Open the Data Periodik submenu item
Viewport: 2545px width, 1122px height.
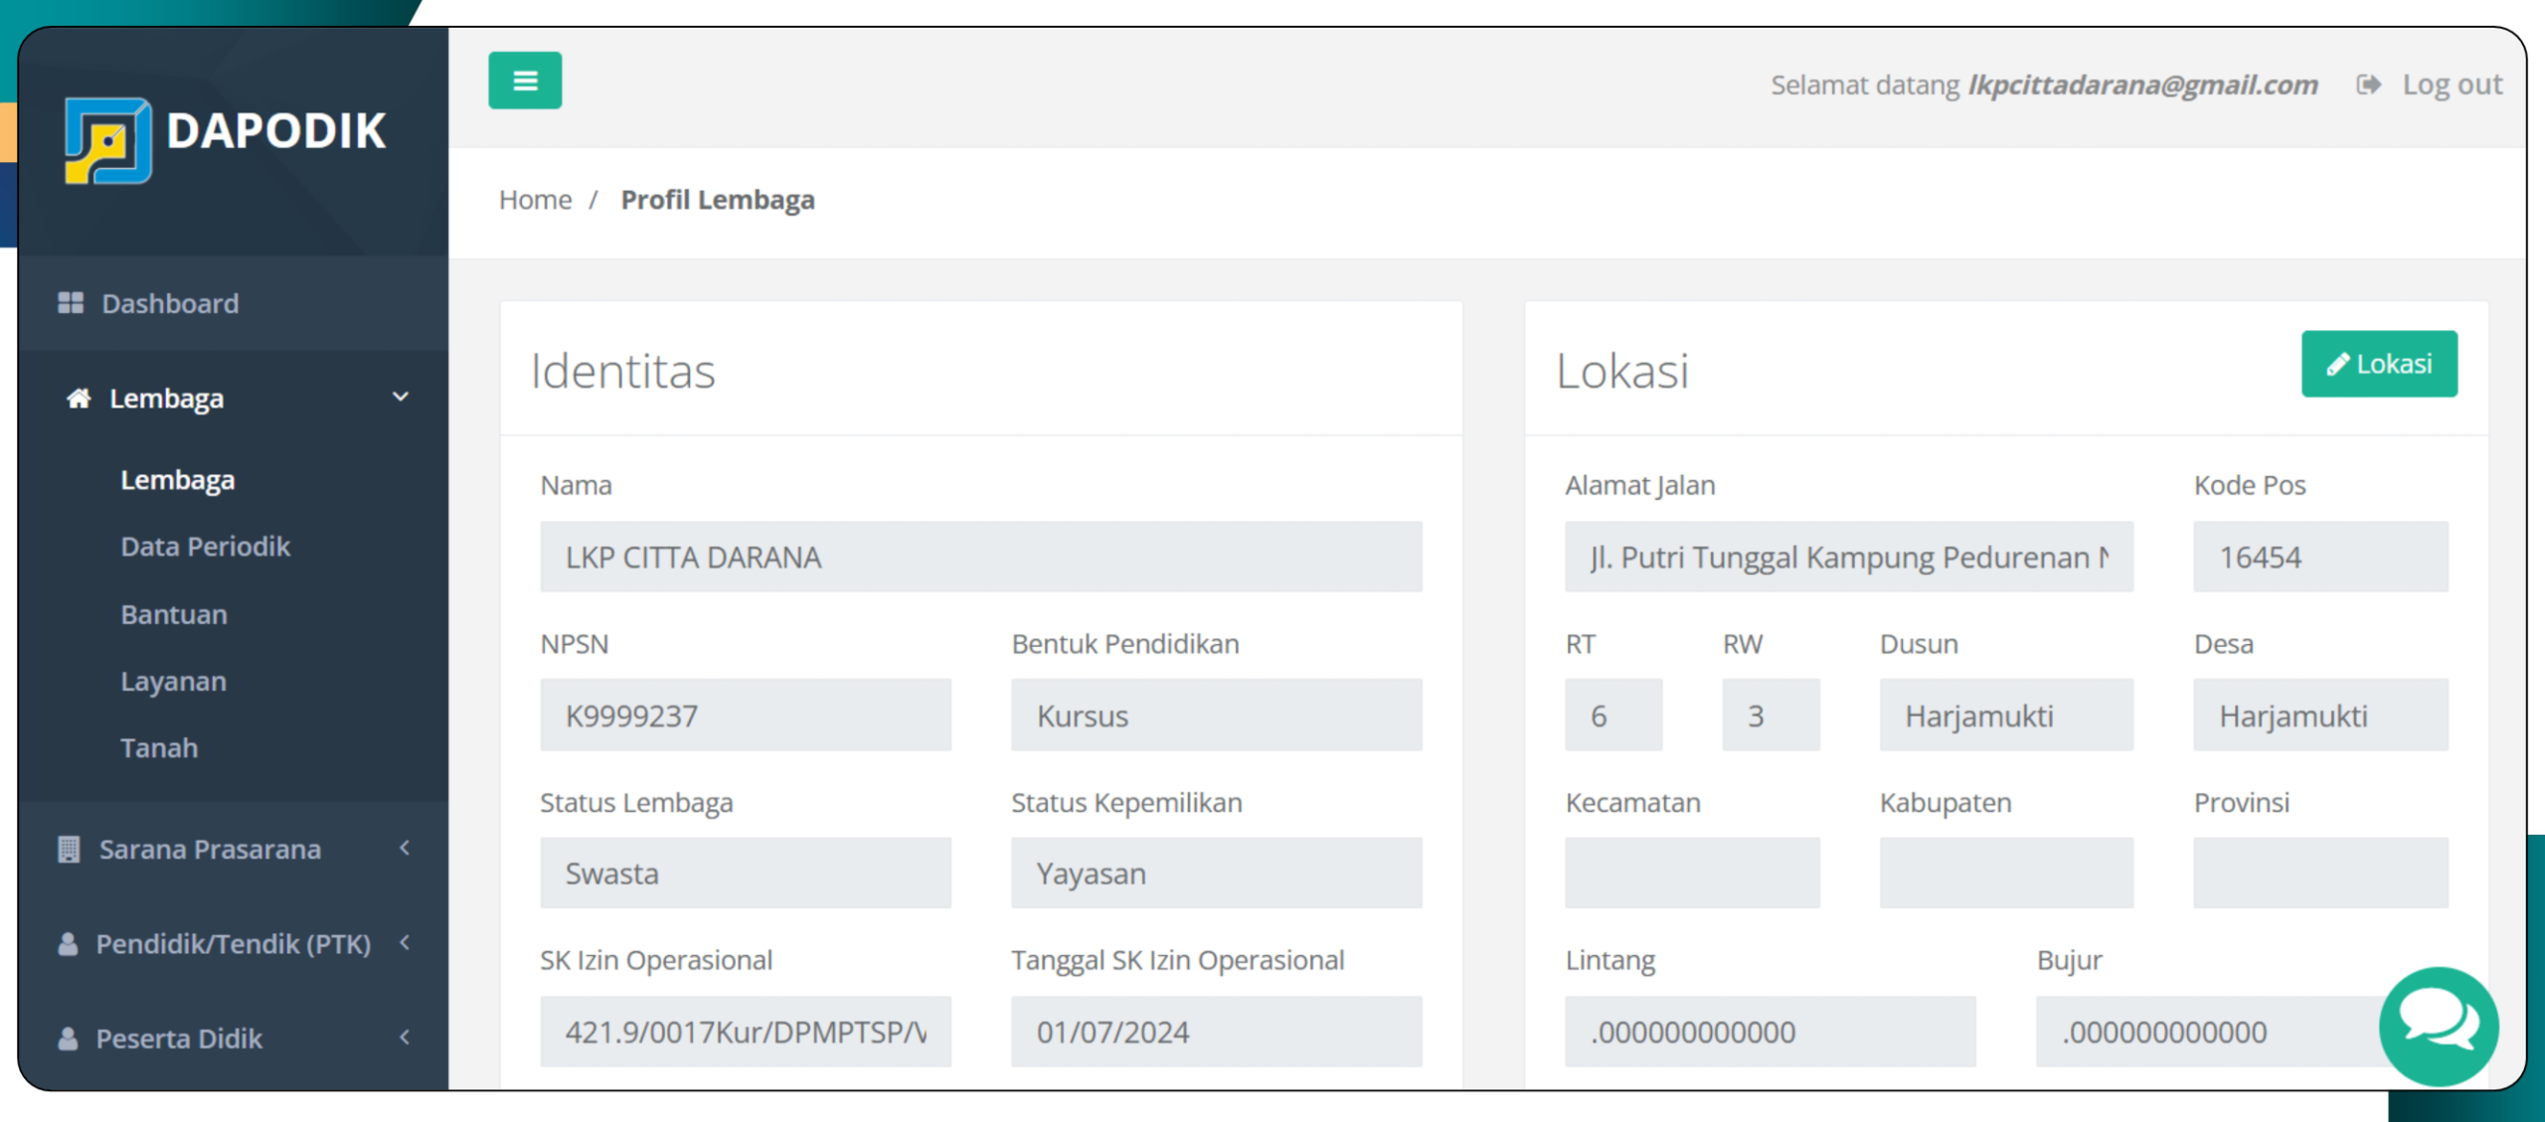(x=206, y=547)
